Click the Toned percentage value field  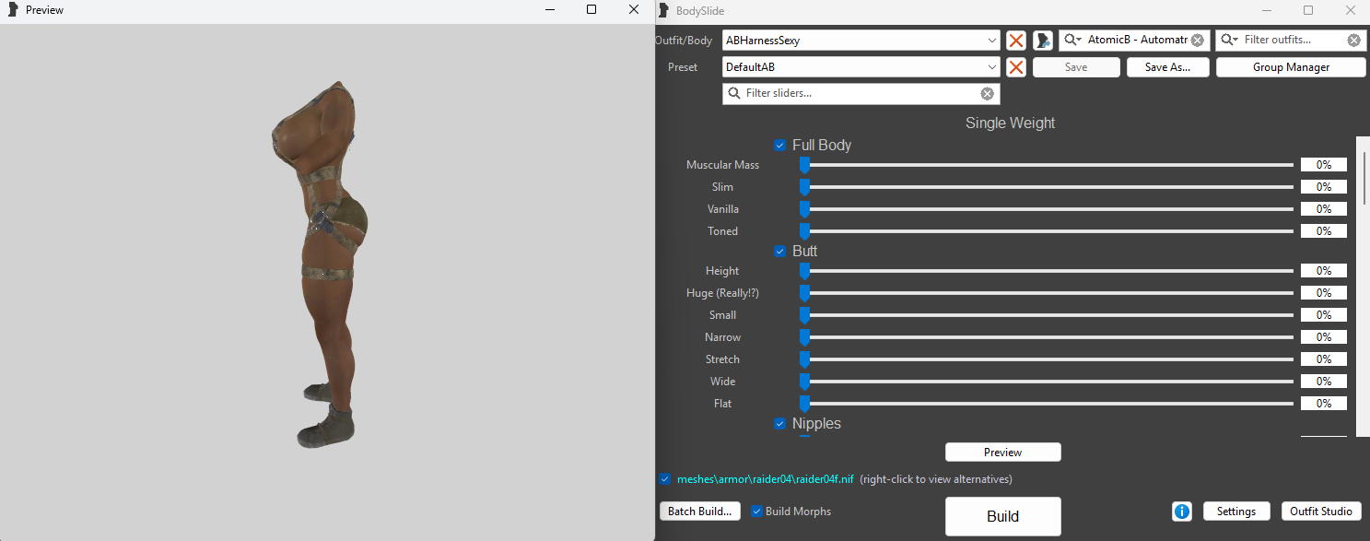click(x=1324, y=231)
